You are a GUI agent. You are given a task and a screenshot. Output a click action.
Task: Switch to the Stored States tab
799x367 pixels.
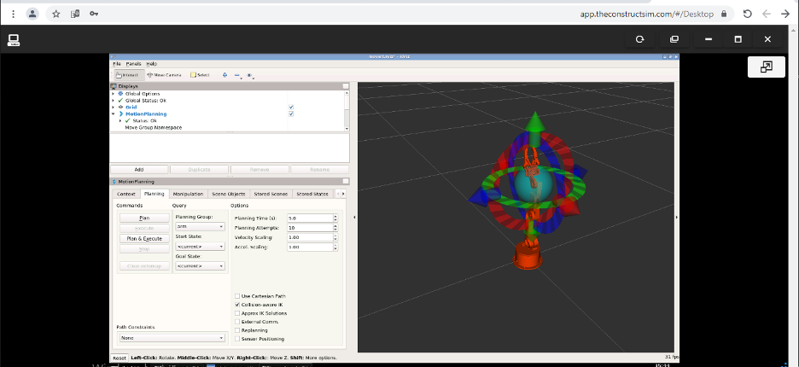[312, 195]
